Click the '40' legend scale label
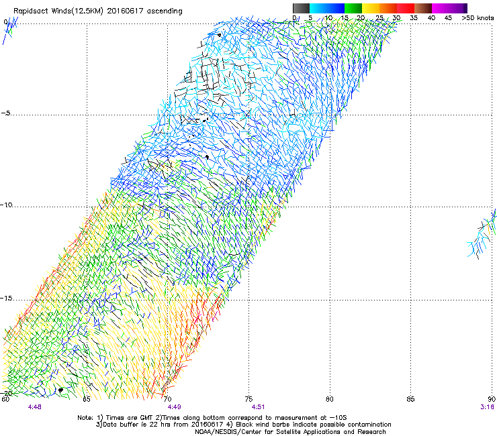497x436 pixels. [x=431, y=18]
